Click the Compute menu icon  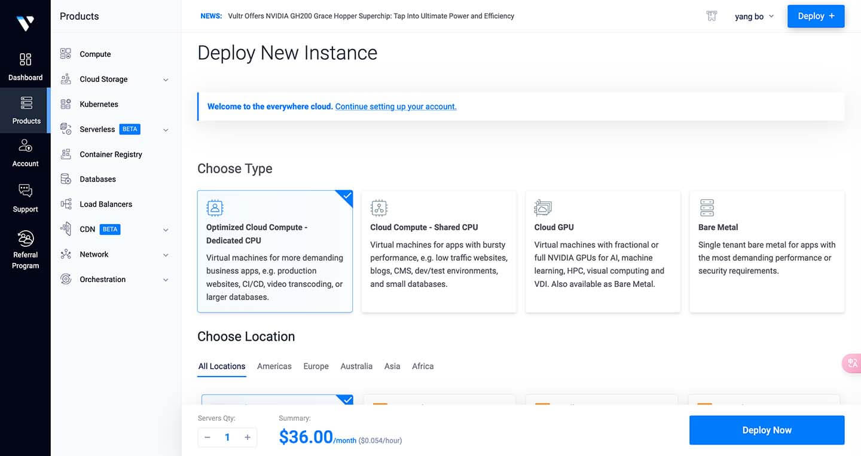tap(66, 54)
